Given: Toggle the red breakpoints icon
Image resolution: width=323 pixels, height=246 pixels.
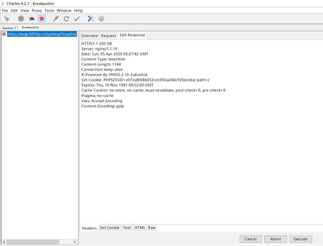Looking at the screenshot, I should tap(42, 19).
